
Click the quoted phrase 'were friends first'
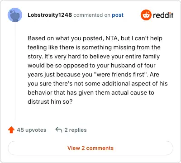(120, 74)
